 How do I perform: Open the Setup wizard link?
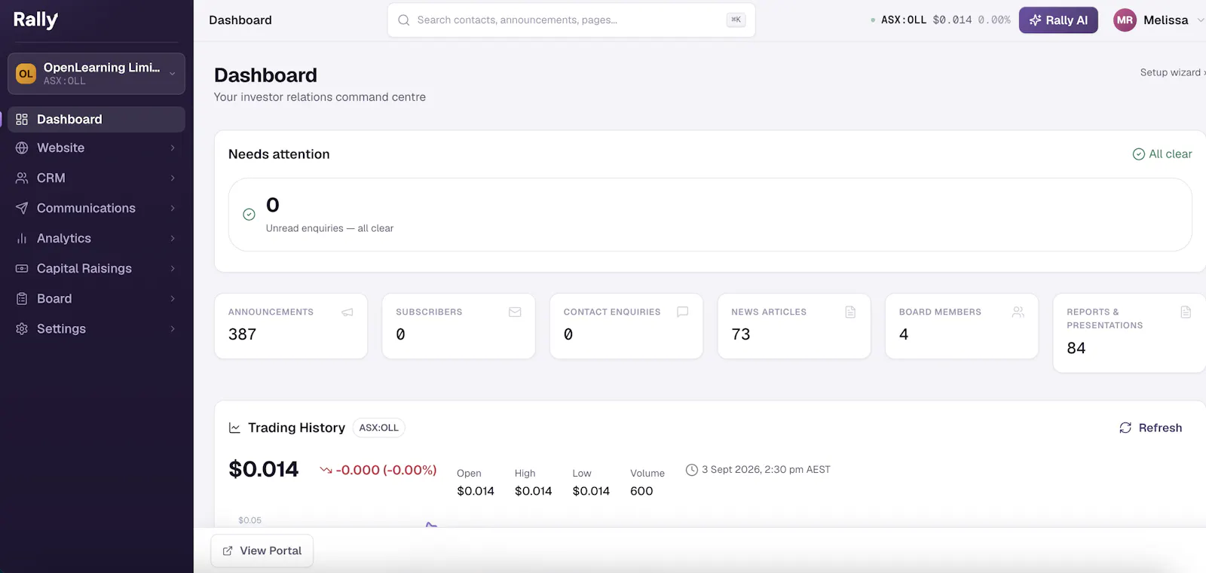1172,72
